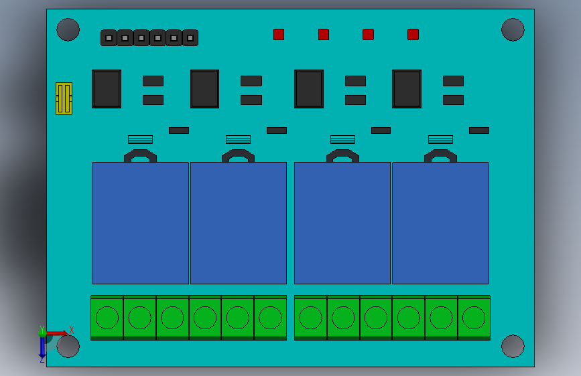This screenshot has width=581, height=376.
Task: Select the third red LED from the left
Action: pyautogui.click(x=368, y=34)
